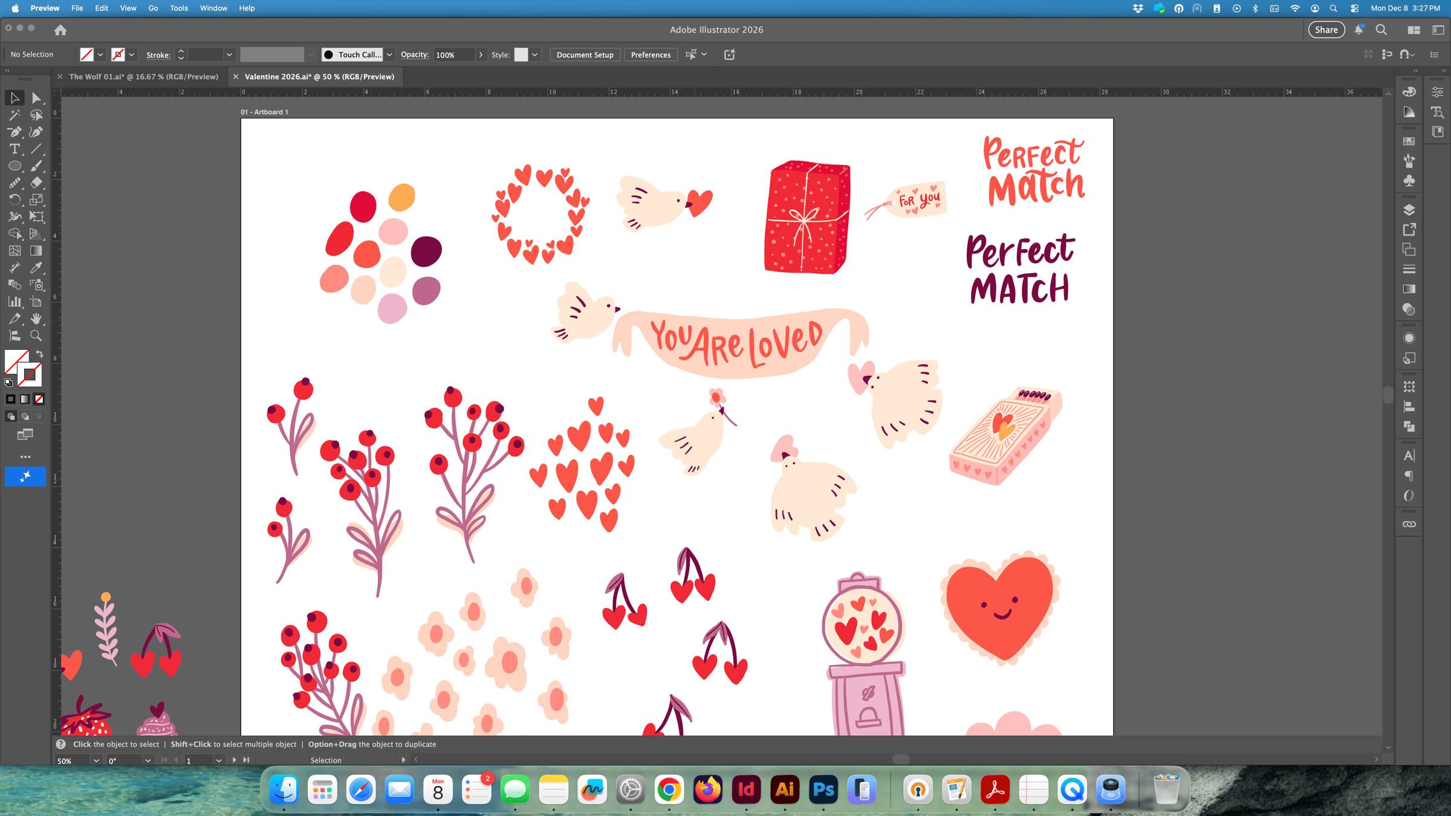This screenshot has width=1451, height=816.
Task: Select the Zoom tool
Action: 36,336
